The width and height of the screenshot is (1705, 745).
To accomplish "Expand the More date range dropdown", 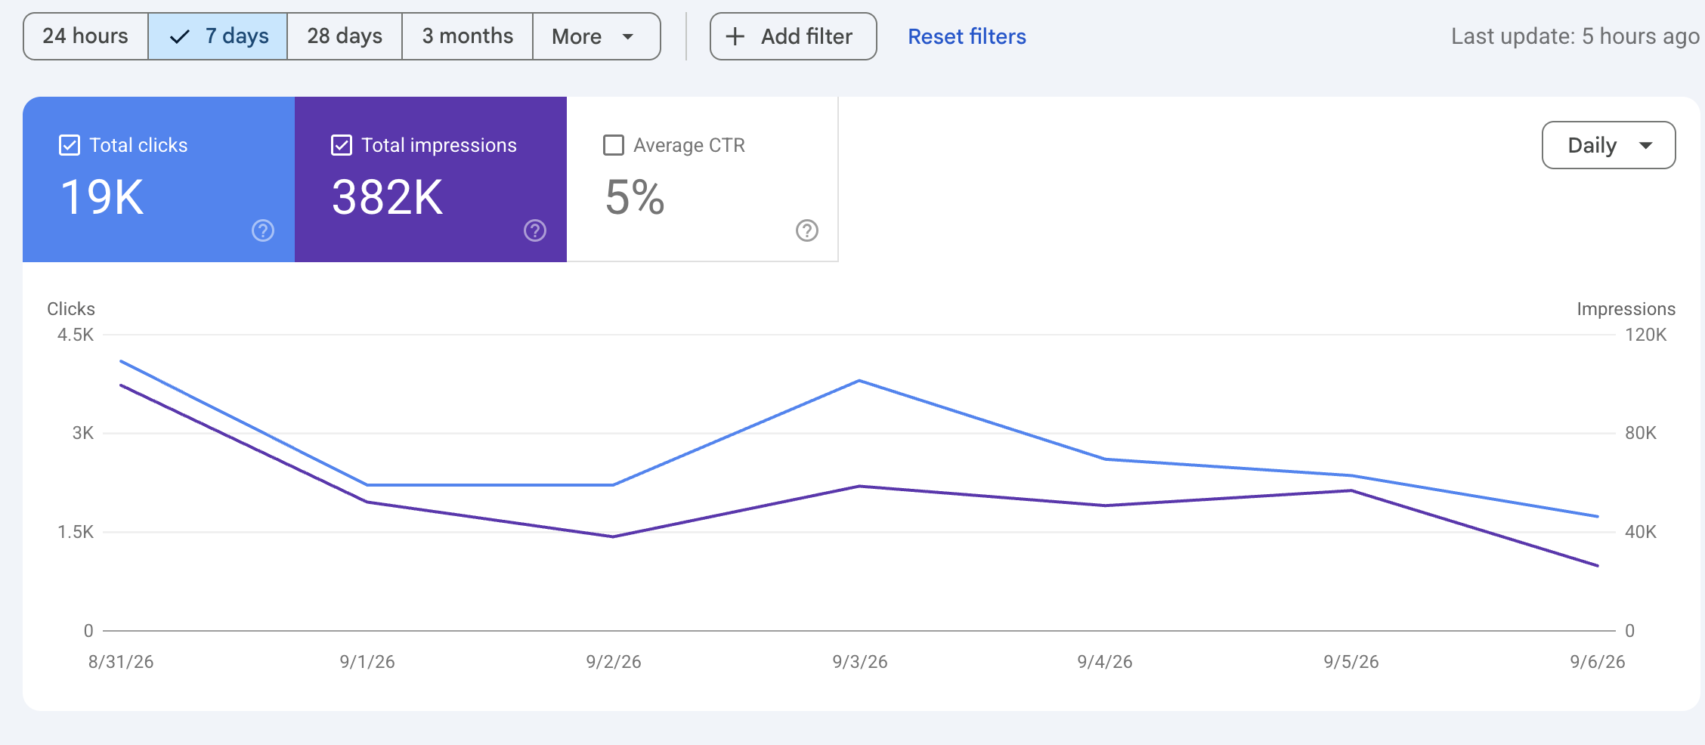I will point(596,36).
